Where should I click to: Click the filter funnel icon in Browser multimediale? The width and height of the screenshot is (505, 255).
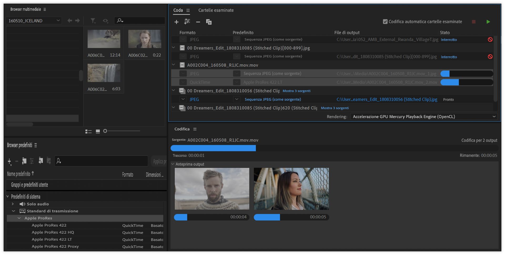pyautogui.click(x=93, y=21)
